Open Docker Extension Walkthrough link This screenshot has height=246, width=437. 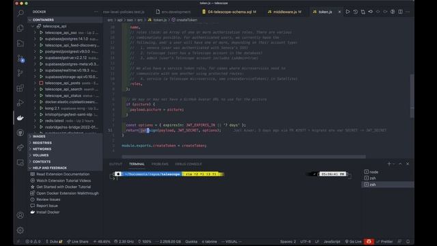[x=68, y=193]
